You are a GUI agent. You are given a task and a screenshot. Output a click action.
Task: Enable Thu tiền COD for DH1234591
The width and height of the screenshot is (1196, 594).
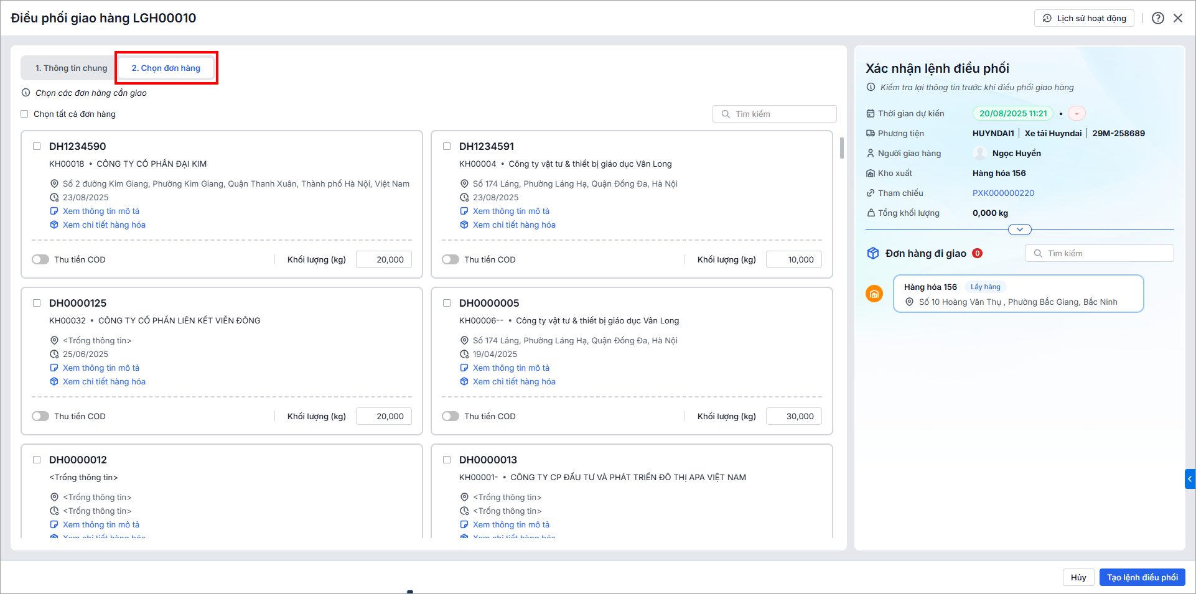451,260
